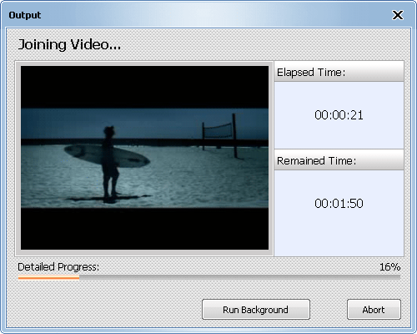
Task: Close the Output dialog window
Action: tap(398, 15)
